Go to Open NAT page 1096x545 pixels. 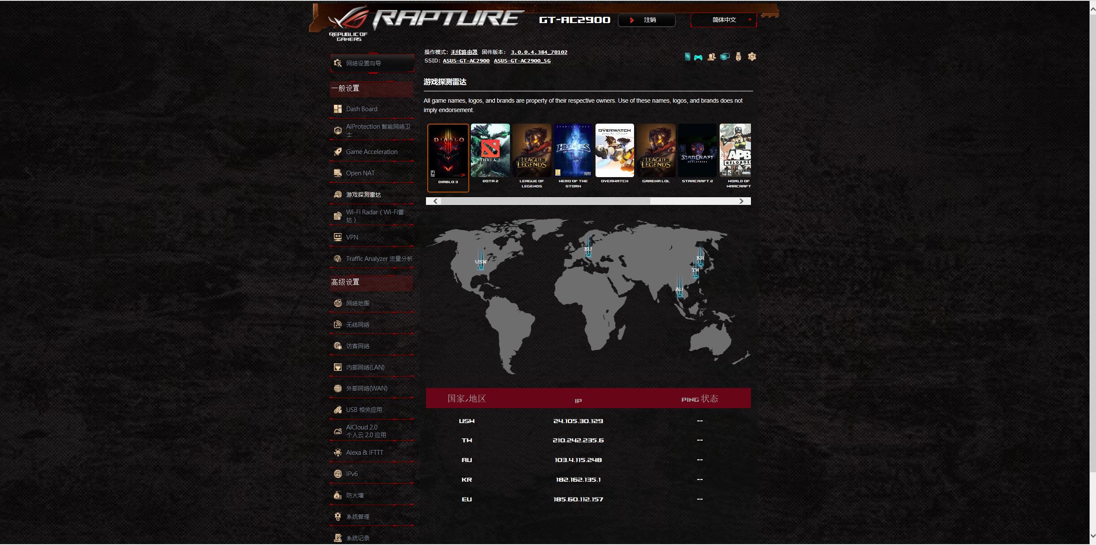(360, 173)
